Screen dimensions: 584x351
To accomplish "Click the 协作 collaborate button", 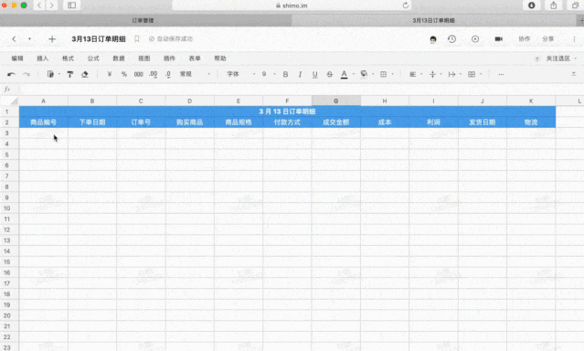I will [524, 38].
